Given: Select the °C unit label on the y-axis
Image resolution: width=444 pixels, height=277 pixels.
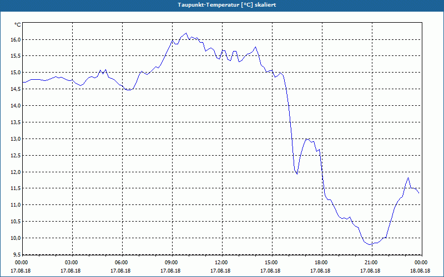Looking at the screenshot, I should click(x=18, y=25).
